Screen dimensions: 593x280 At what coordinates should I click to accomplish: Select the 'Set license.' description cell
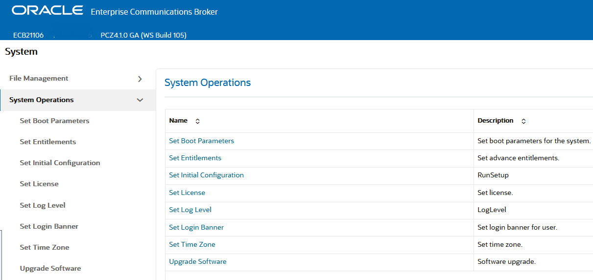point(533,193)
